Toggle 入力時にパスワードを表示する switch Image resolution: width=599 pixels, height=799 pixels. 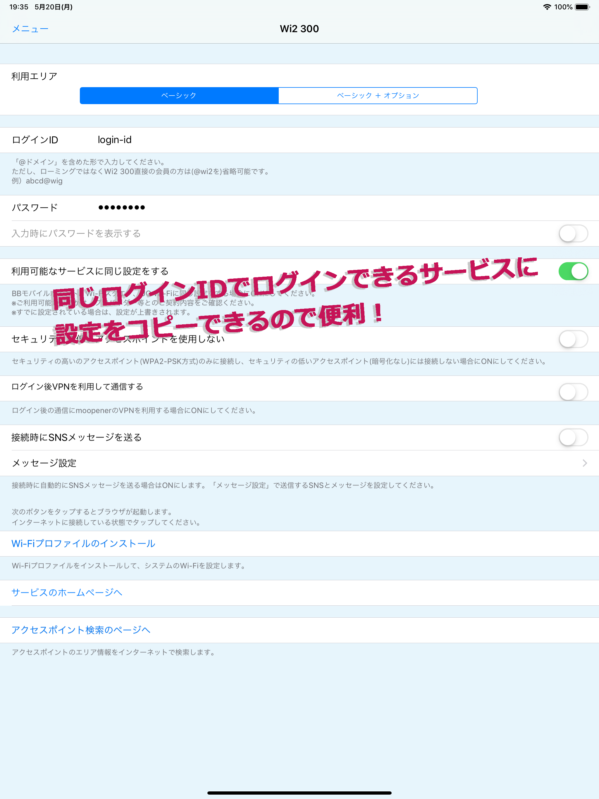click(x=573, y=233)
